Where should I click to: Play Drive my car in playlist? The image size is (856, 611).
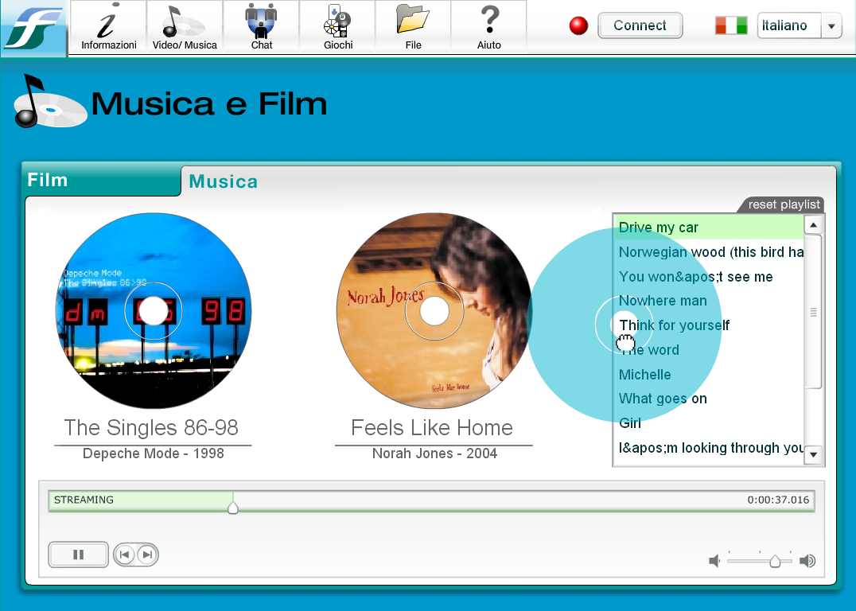[709, 228]
